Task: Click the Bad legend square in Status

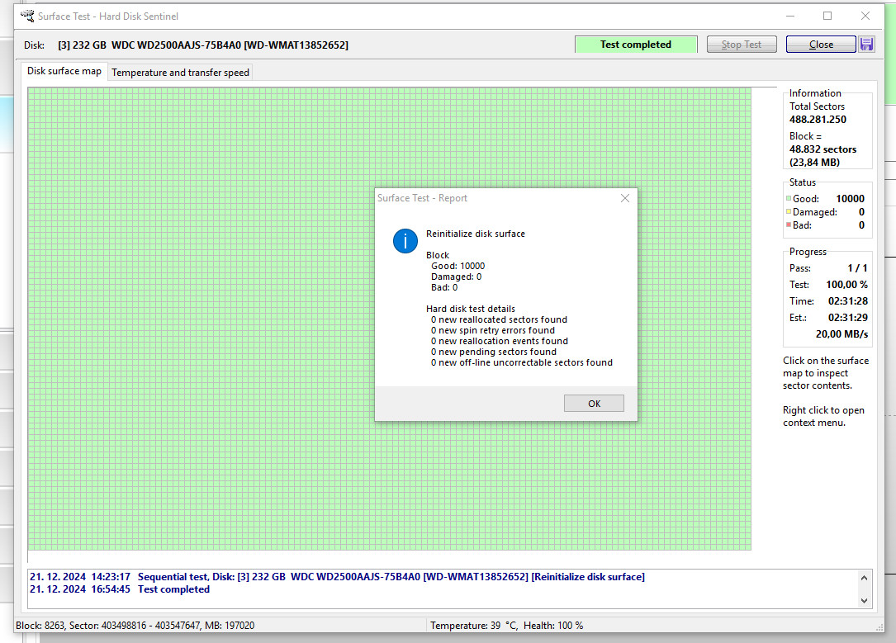Action: coord(789,225)
